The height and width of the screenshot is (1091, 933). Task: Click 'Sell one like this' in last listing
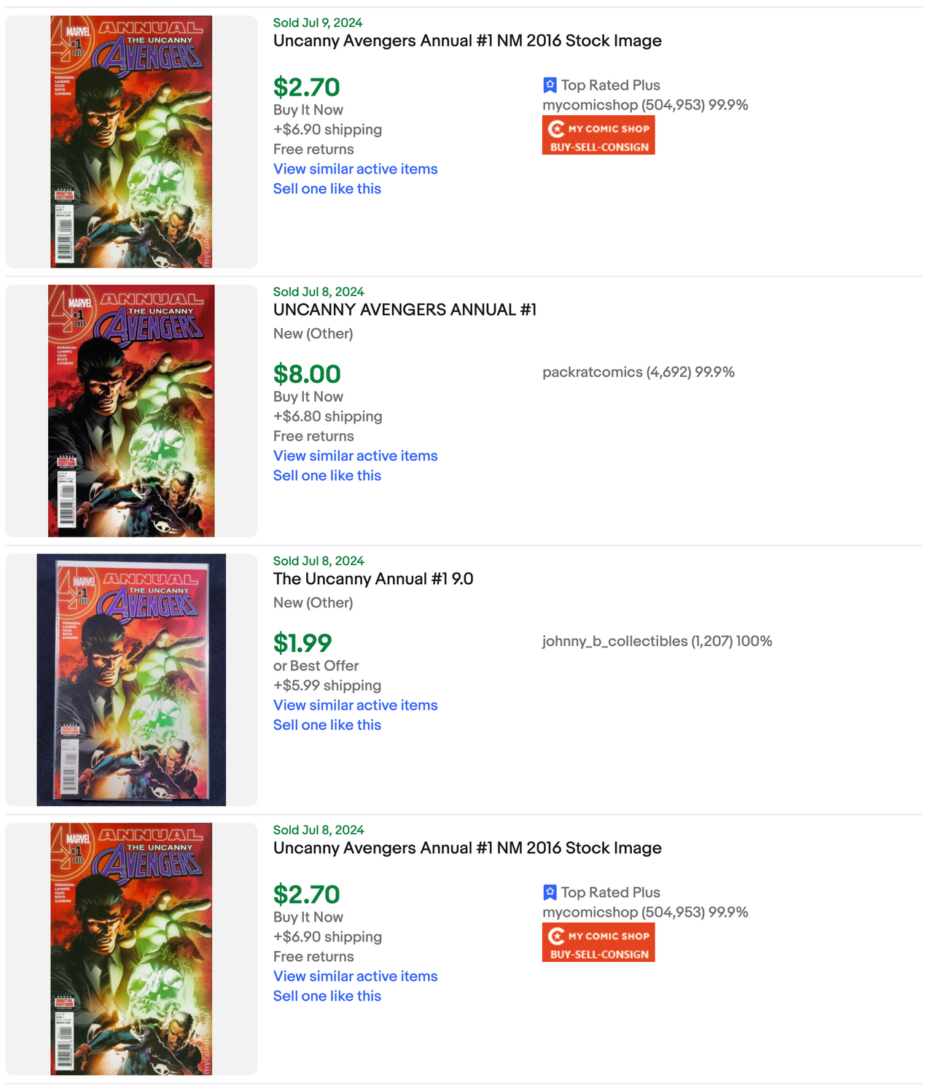point(327,996)
